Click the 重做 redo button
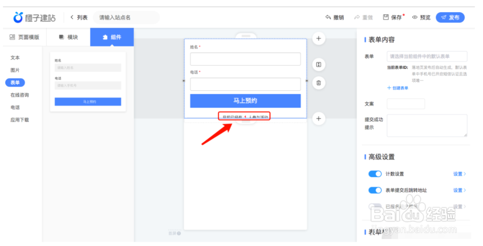Image resolution: width=483 pixels, height=246 pixels. (x=364, y=17)
